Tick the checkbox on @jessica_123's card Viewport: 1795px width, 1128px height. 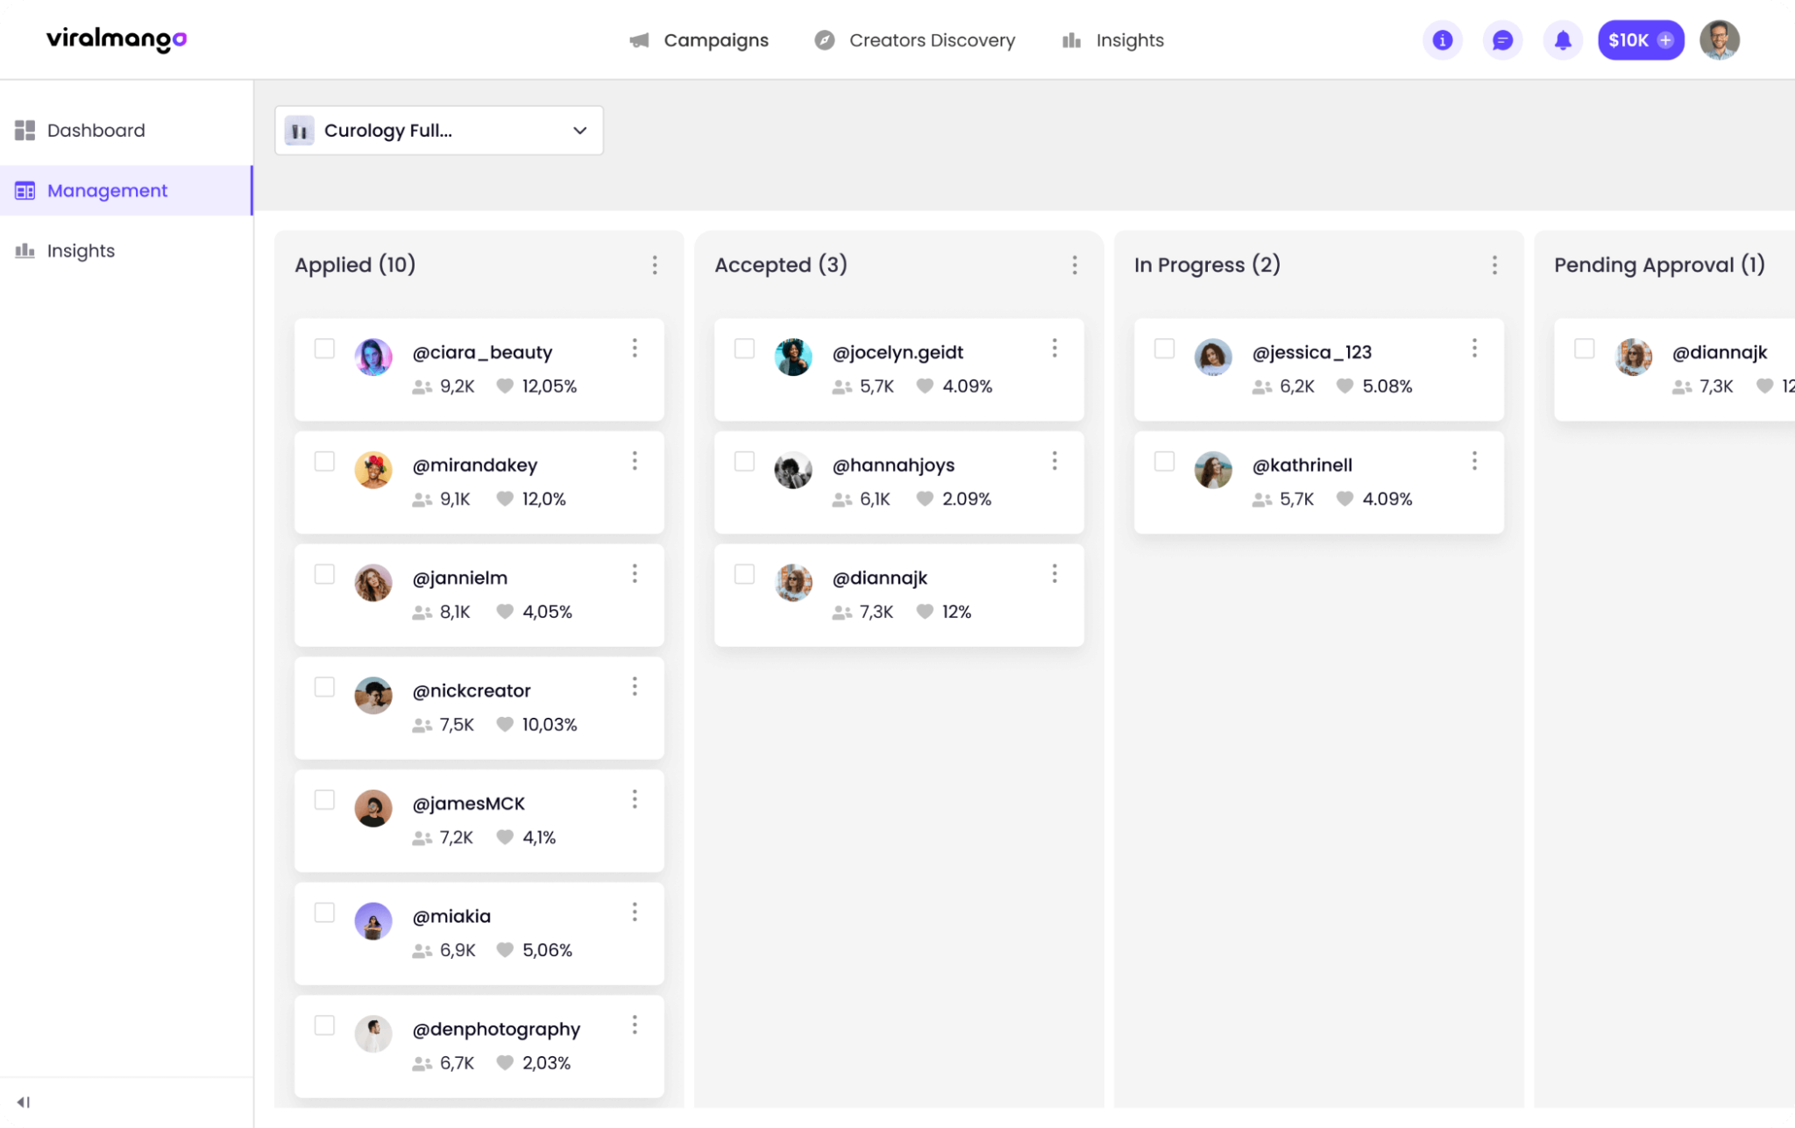1164,348
